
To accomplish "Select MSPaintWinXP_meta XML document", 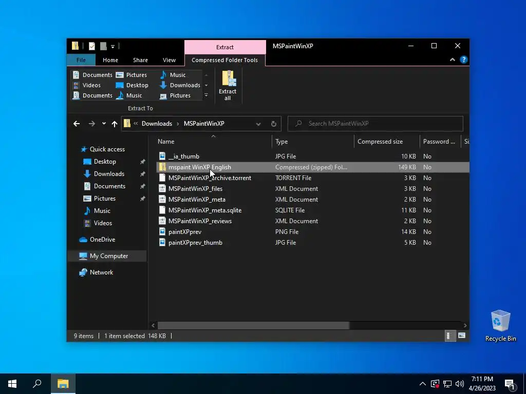I will pyautogui.click(x=197, y=200).
